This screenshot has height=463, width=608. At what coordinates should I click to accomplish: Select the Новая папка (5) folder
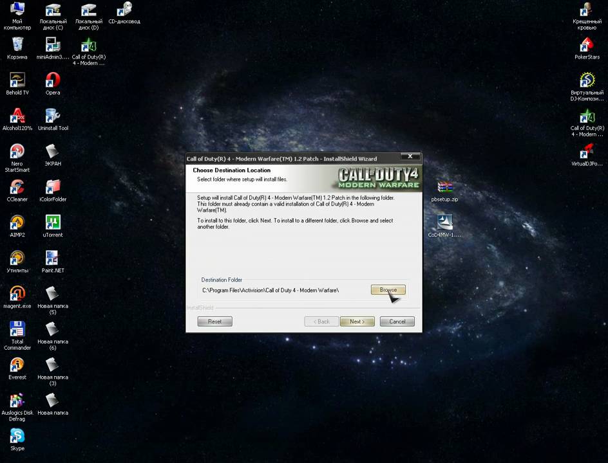pos(53,300)
